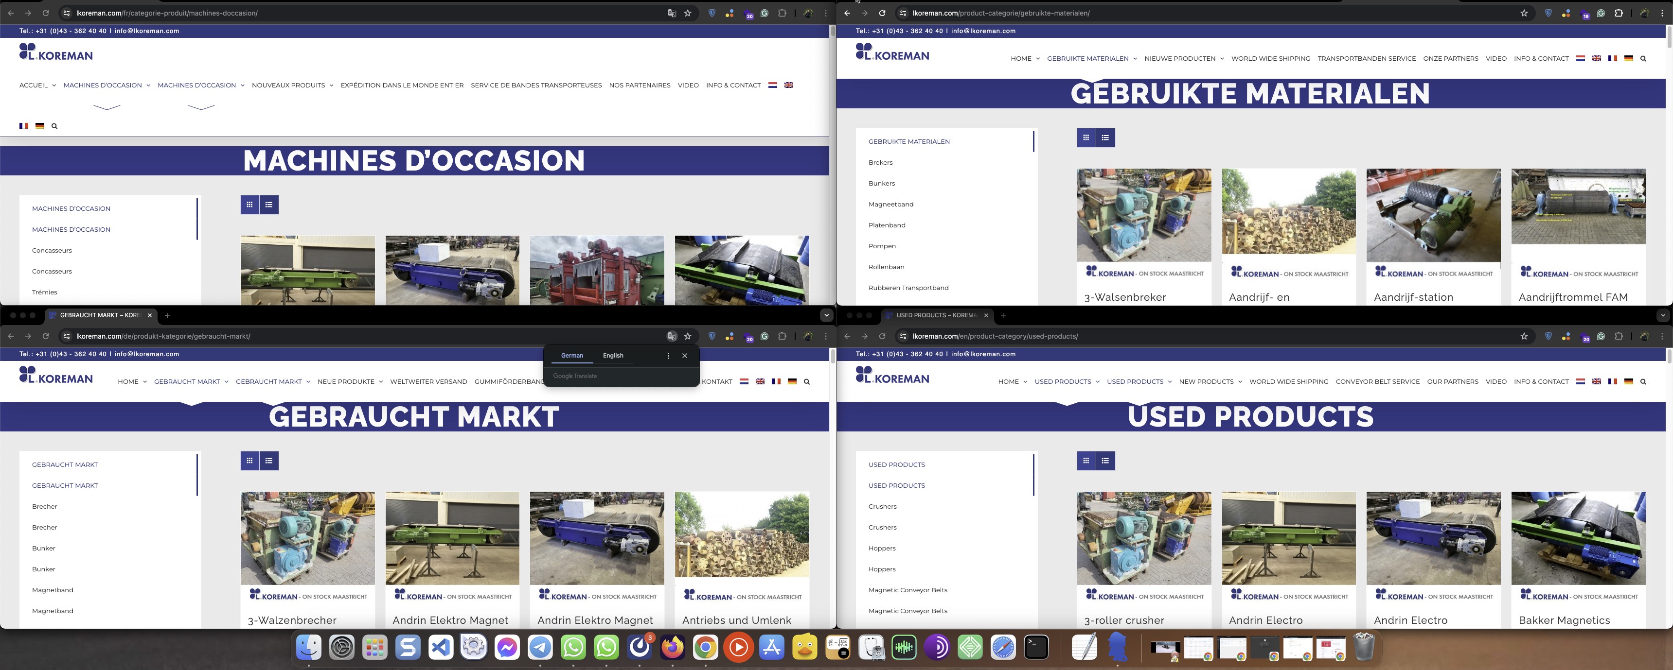Open tab search chevron in the German Chrome window
This screenshot has width=1673, height=670.
[826, 315]
